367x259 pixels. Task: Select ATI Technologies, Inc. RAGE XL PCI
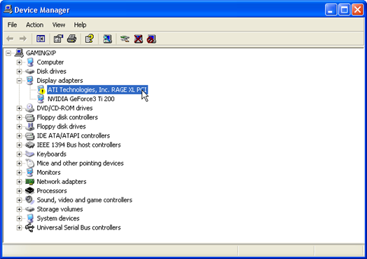(x=97, y=90)
